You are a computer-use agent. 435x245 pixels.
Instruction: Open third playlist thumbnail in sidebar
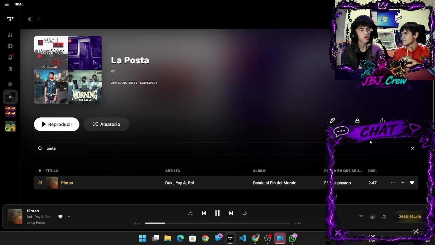tap(10, 126)
